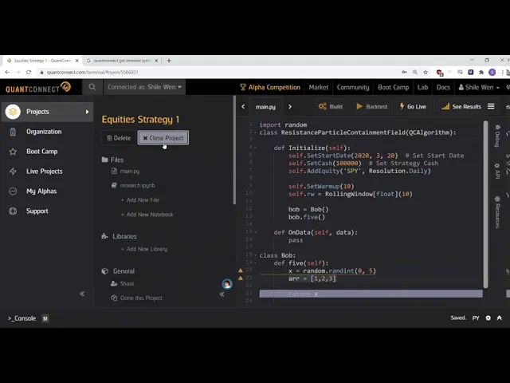
Task: Click the General cube icon
Action: (x=104, y=271)
